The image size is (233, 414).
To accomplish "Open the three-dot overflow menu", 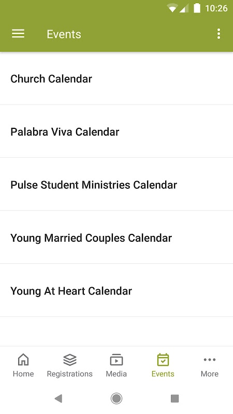I will [x=219, y=34].
